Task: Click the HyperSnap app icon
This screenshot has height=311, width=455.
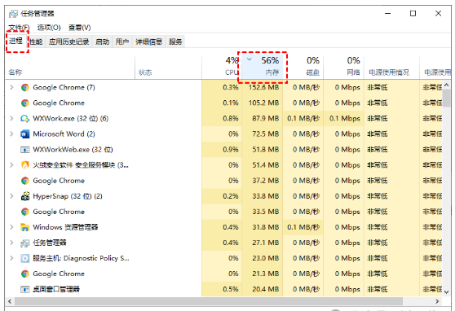Action: click(x=25, y=196)
